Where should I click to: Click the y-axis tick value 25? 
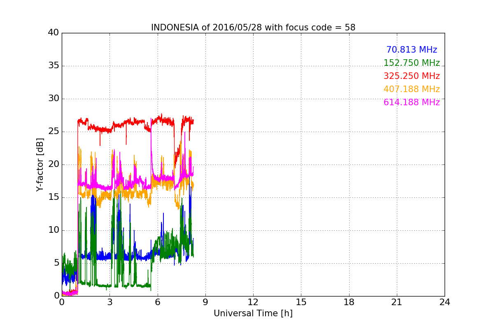click(x=54, y=132)
